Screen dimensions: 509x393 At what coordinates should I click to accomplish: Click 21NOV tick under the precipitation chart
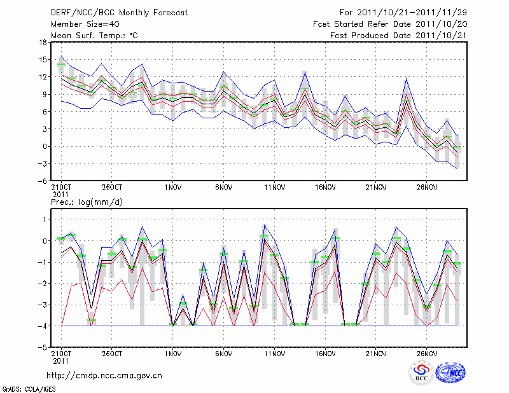pyautogui.click(x=376, y=353)
